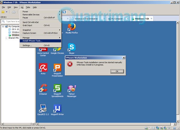180x130 pixels.
Task: Open Kingsoft Spreadsheets from the desktop
Action: pyautogui.click(x=57, y=88)
